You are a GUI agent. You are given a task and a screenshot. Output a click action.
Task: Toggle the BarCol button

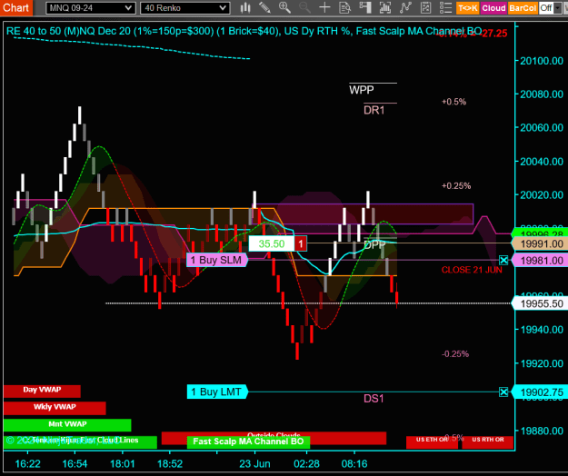522,8
